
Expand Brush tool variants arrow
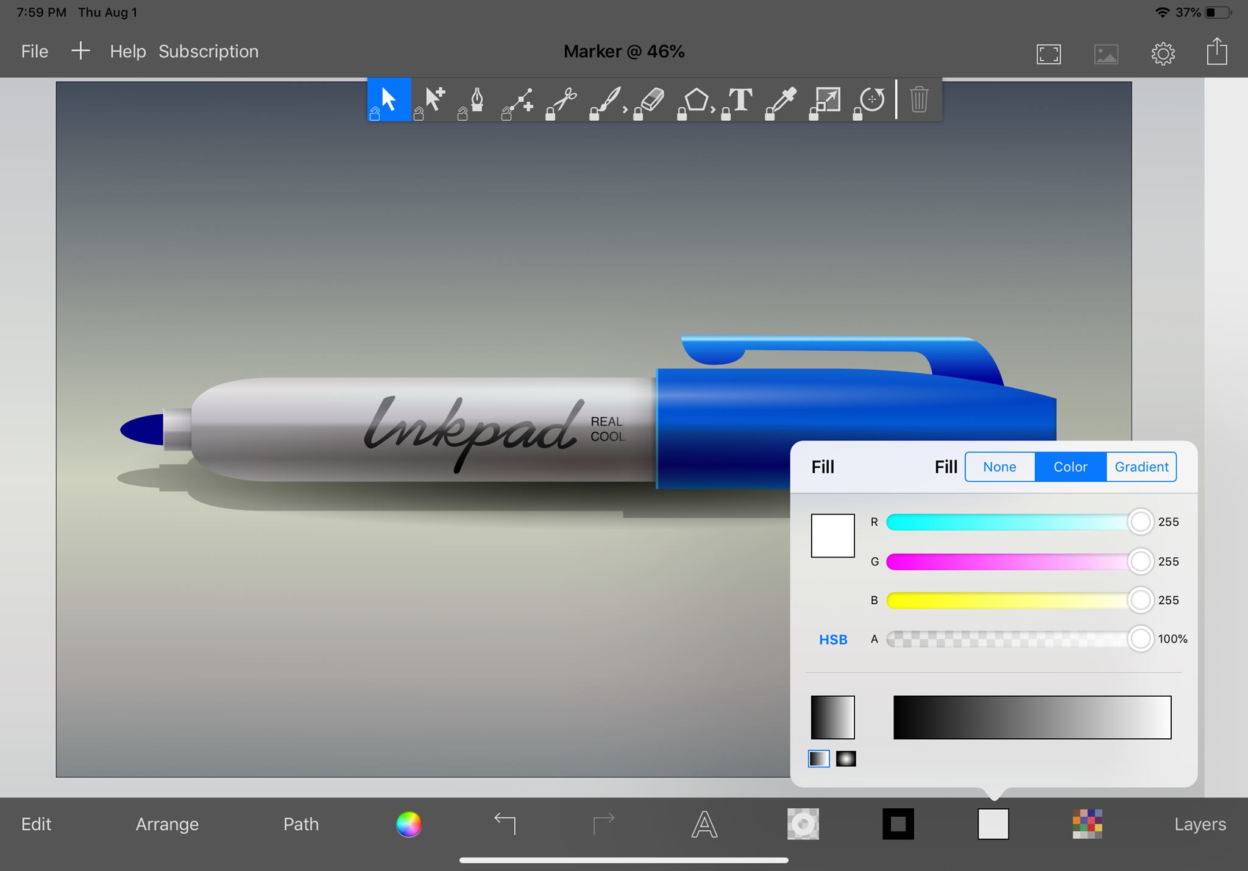coord(625,110)
